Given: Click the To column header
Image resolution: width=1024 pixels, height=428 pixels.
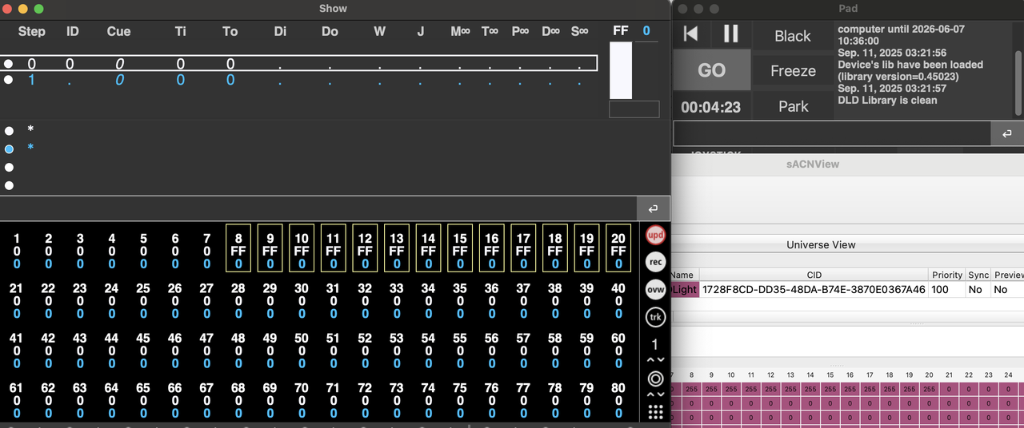Looking at the screenshot, I should [230, 31].
